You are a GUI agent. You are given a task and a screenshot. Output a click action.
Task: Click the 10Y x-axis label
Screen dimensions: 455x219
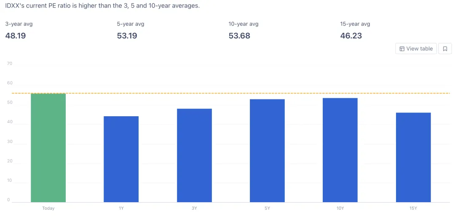(x=340, y=208)
